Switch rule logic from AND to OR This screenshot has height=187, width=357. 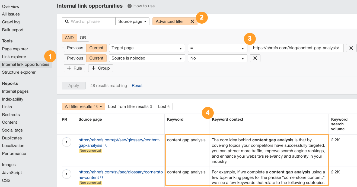(x=83, y=38)
